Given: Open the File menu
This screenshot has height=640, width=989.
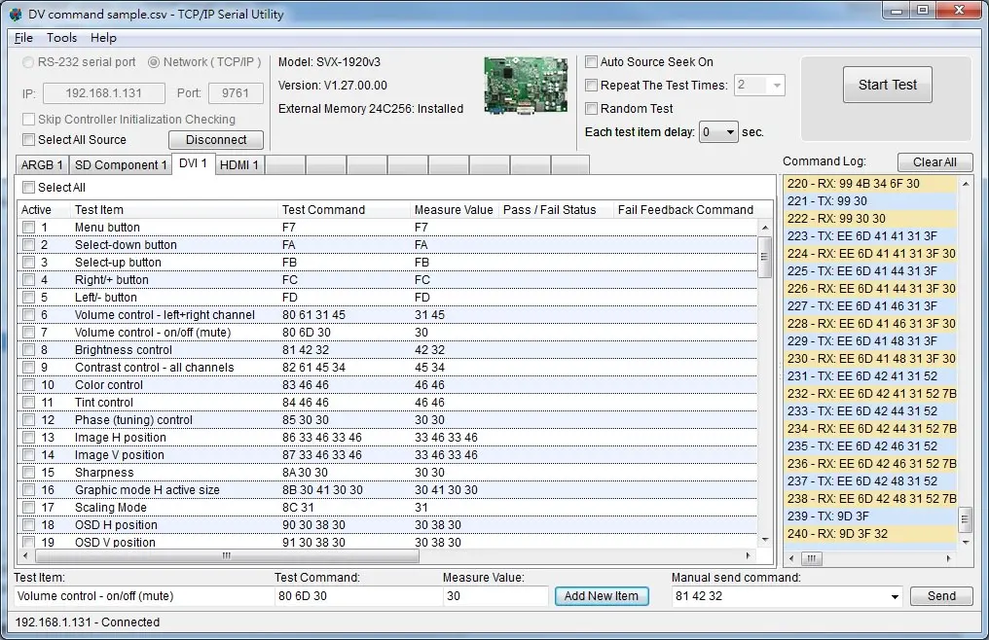Looking at the screenshot, I should point(23,38).
